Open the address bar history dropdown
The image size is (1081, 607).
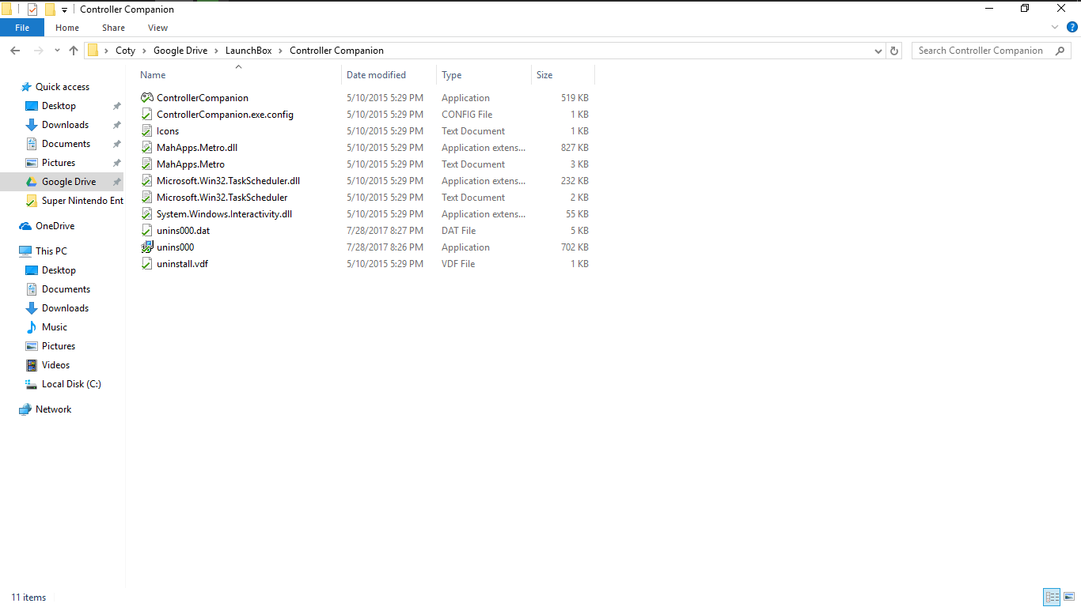coord(878,51)
